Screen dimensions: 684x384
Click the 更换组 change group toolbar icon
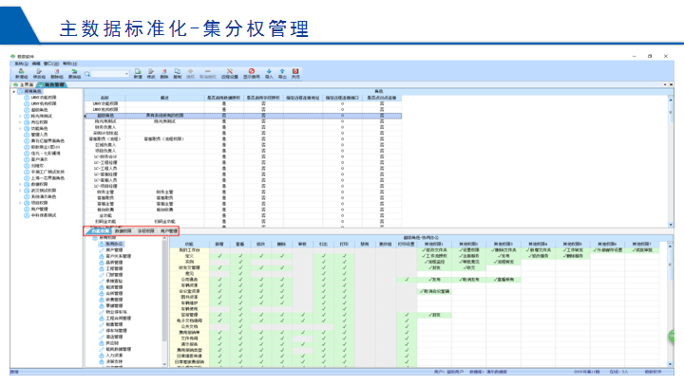(x=75, y=73)
